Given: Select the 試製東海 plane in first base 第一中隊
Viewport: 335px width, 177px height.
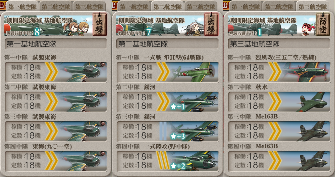Looking at the screenshot, I should pyautogui.click(x=56, y=72).
